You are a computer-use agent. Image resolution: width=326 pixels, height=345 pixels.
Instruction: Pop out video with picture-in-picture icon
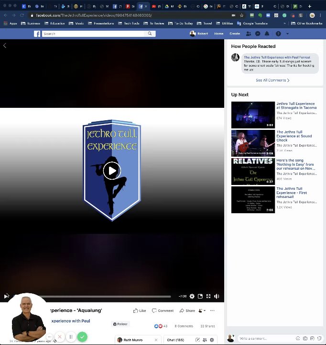tap(200, 296)
